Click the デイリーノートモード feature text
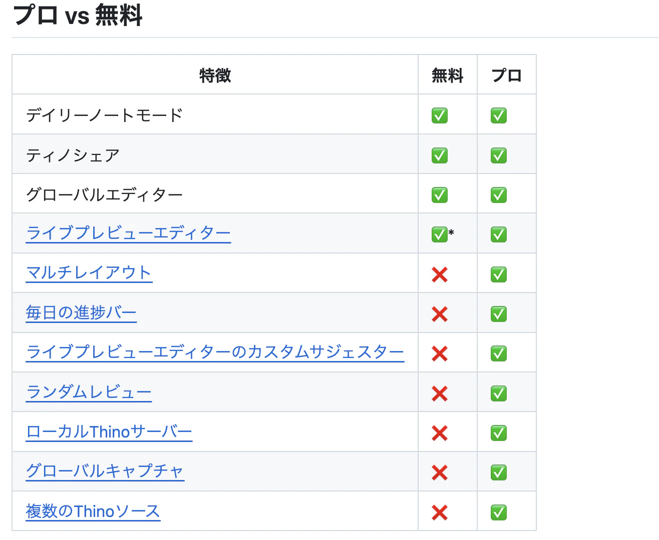 point(105,115)
